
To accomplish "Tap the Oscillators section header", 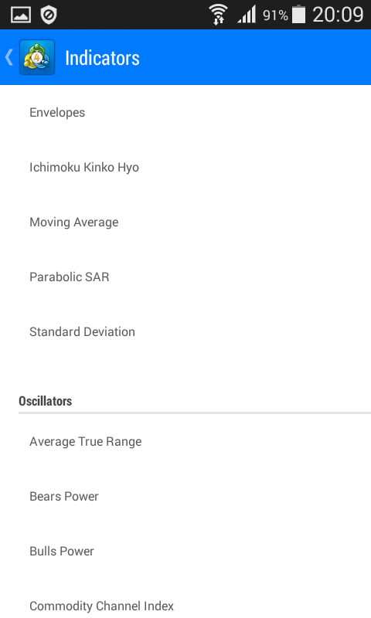I will (x=46, y=401).
